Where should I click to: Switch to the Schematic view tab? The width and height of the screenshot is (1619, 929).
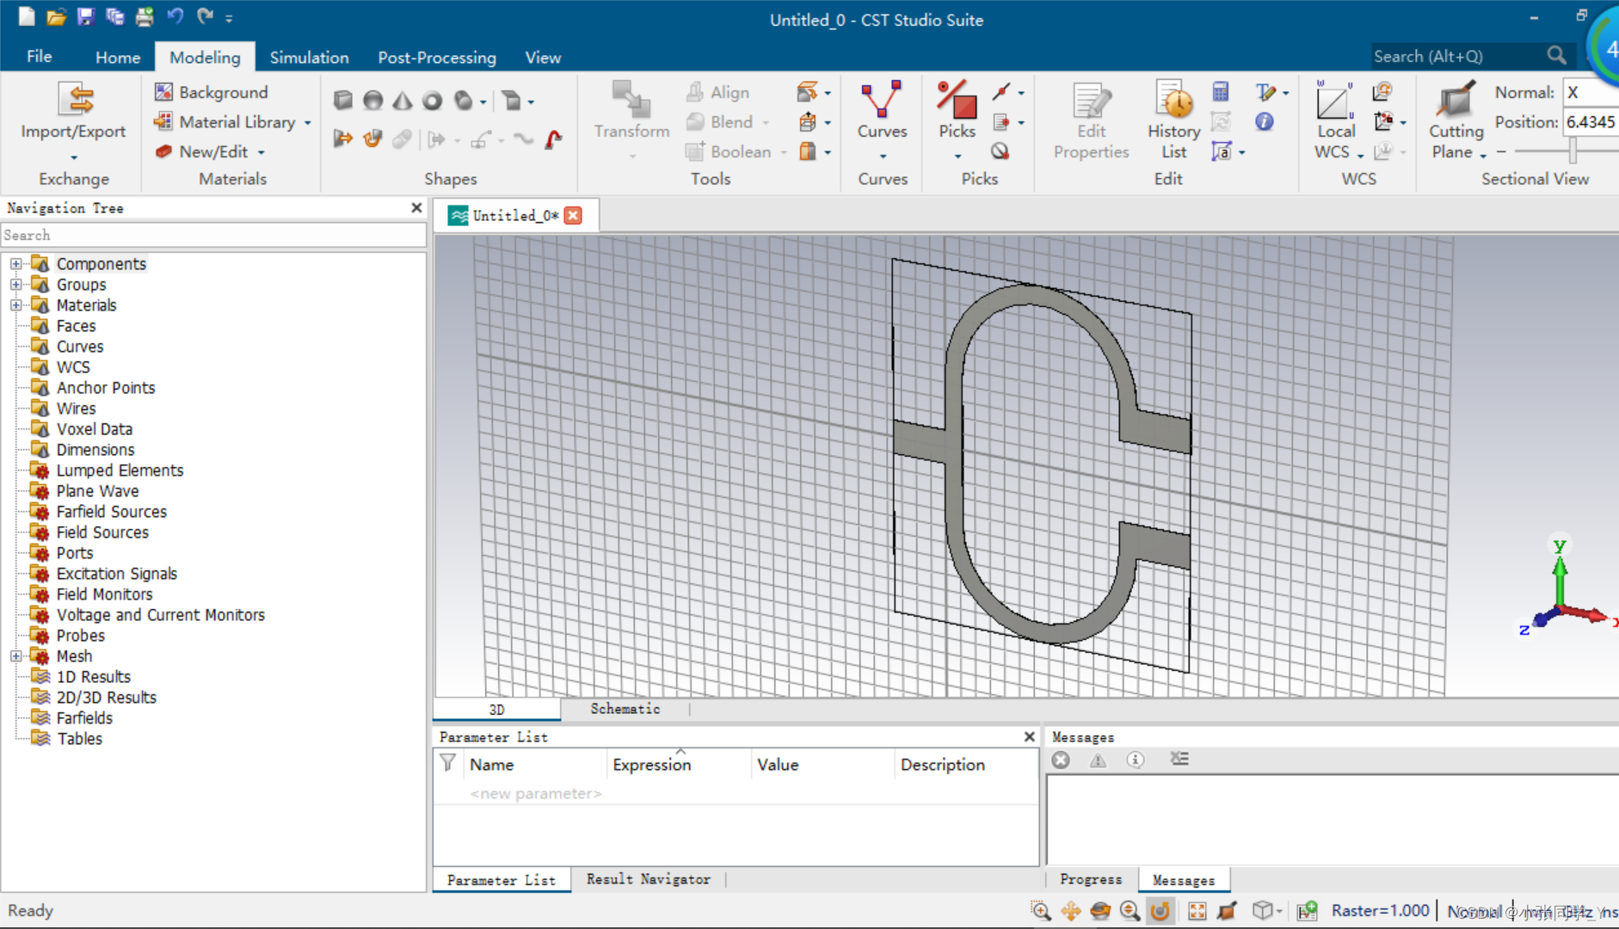(x=625, y=709)
